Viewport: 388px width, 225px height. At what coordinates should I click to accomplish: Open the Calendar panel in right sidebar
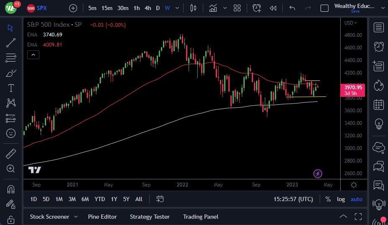pos(379,104)
